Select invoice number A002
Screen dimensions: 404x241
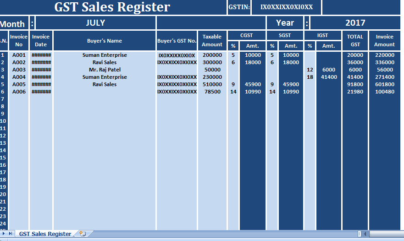coord(19,62)
